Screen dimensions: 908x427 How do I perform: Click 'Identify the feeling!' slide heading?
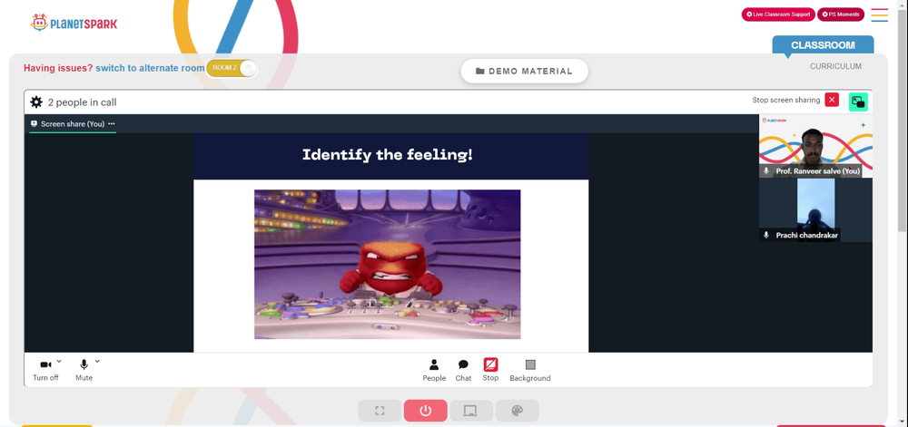click(388, 155)
